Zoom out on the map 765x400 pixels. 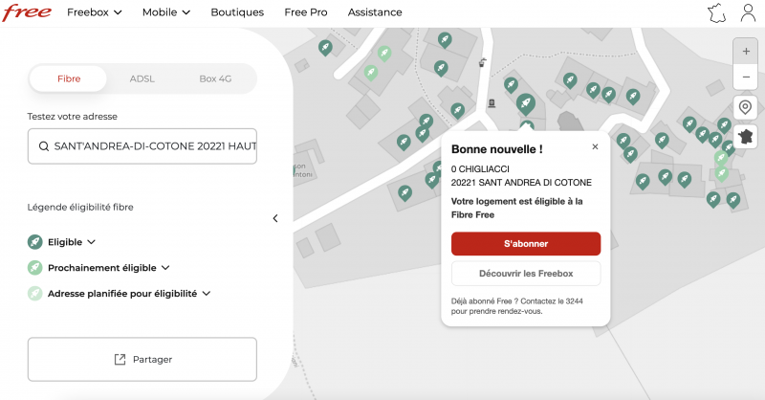click(746, 77)
